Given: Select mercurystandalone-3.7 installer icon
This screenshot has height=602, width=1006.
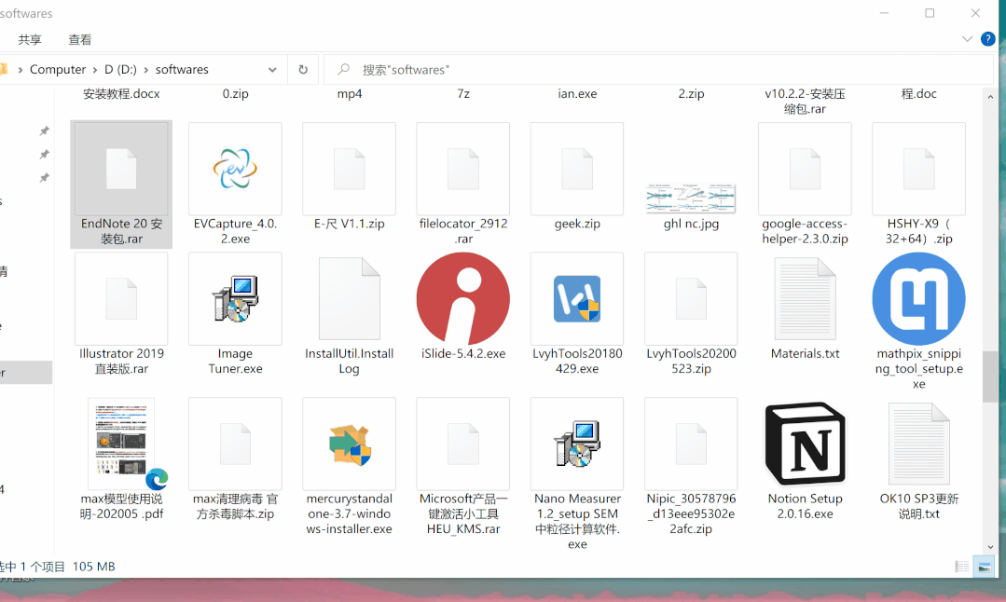Looking at the screenshot, I should 349,444.
